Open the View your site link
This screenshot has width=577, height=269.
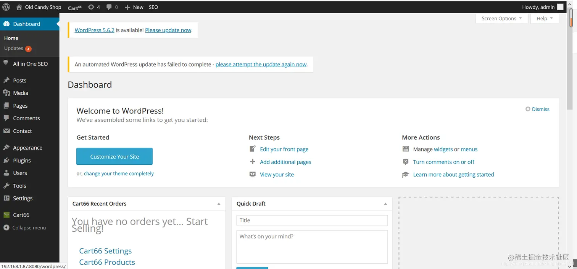click(x=277, y=174)
